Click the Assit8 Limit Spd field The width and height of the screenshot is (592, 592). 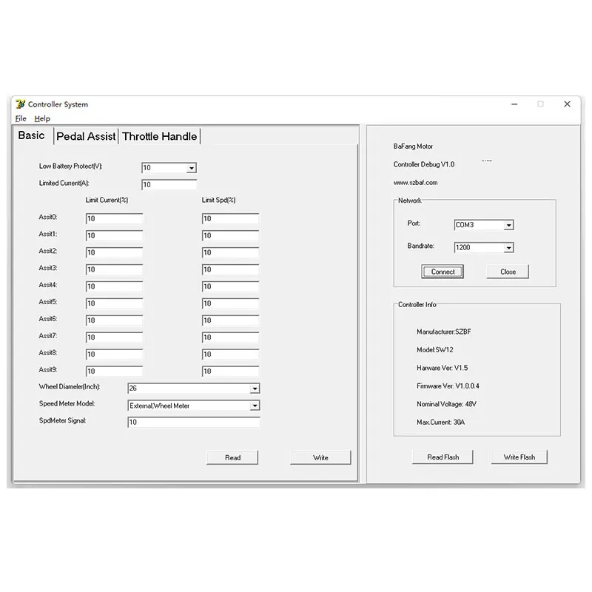230,354
